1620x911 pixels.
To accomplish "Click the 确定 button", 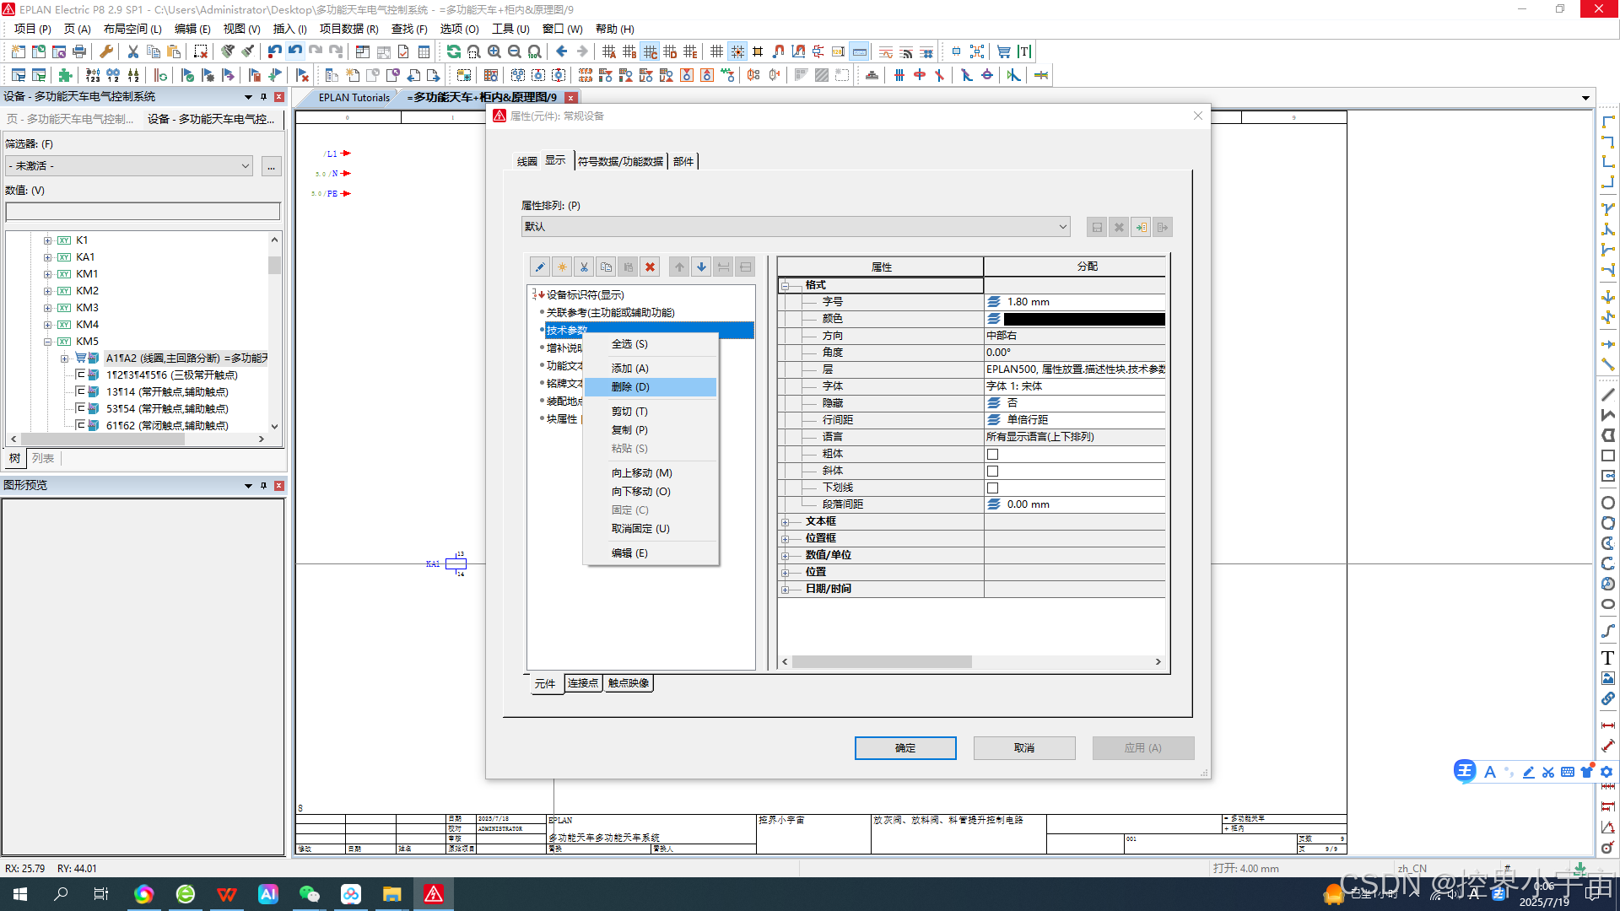I will coord(905,748).
